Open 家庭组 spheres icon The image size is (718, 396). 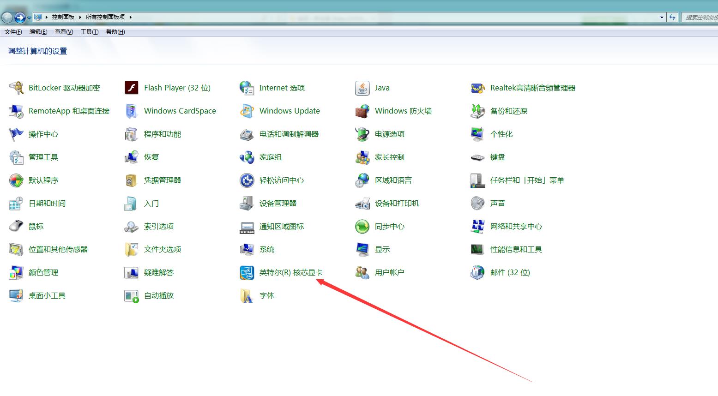pos(247,157)
